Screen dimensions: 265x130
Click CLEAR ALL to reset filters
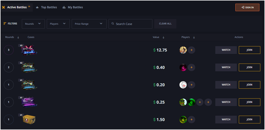pyautogui.click(x=165, y=24)
